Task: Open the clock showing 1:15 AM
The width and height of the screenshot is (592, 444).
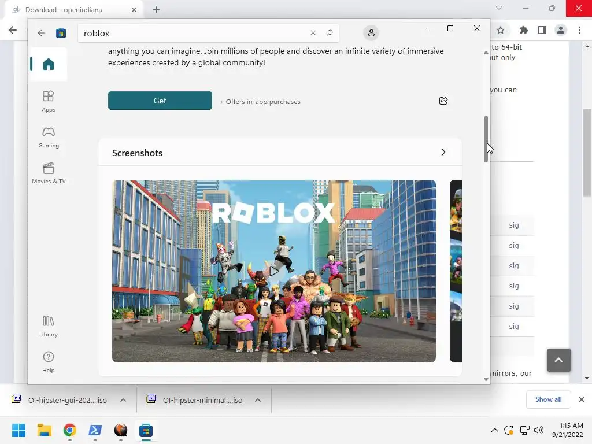Action: (568, 430)
